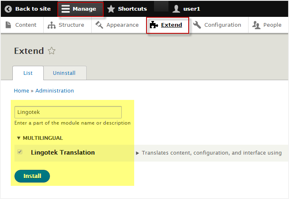Screen dimensions: 289x199
Task: Click the Extend puzzle piece icon
Action: point(154,25)
